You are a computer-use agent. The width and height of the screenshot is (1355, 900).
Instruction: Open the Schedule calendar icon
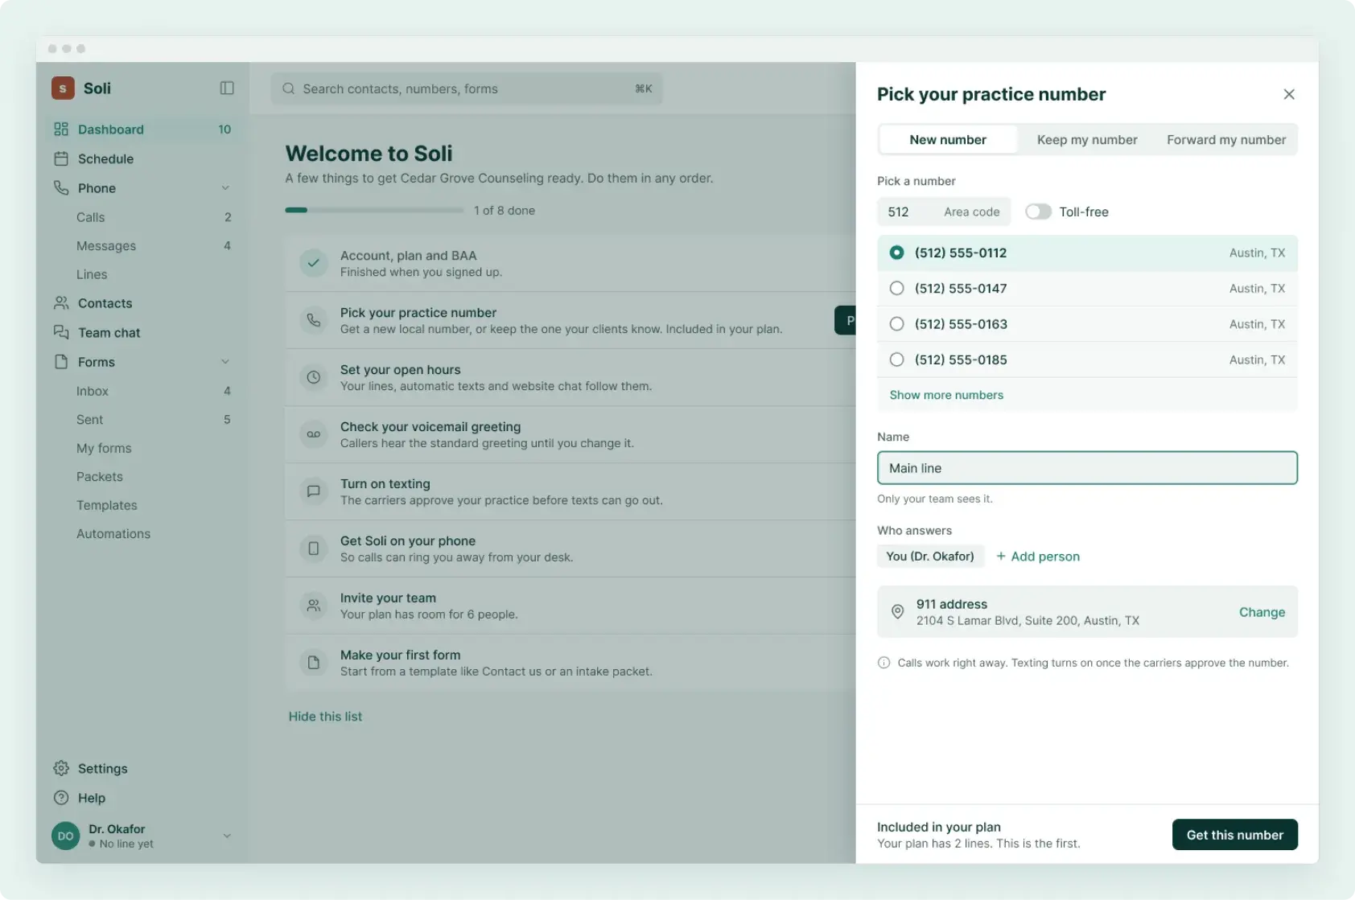point(61,158)
